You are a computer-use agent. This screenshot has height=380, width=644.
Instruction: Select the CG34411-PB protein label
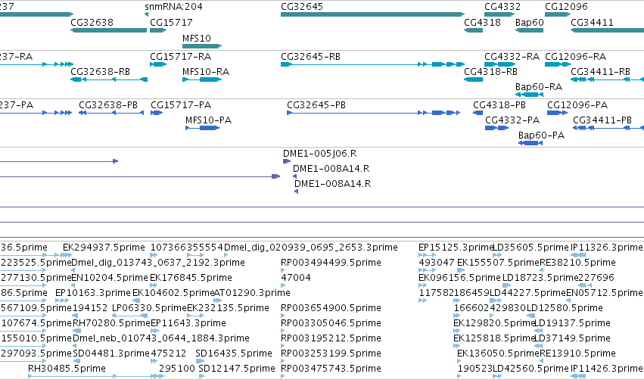coord(602,120)
